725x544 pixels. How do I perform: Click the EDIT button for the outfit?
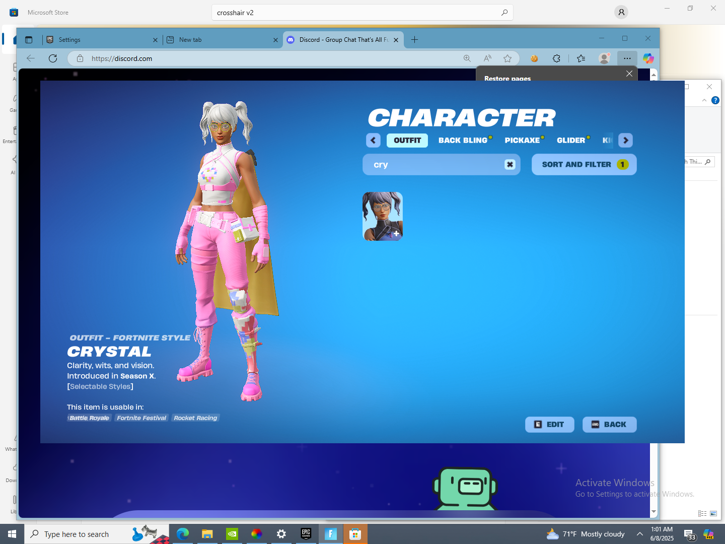550,425
